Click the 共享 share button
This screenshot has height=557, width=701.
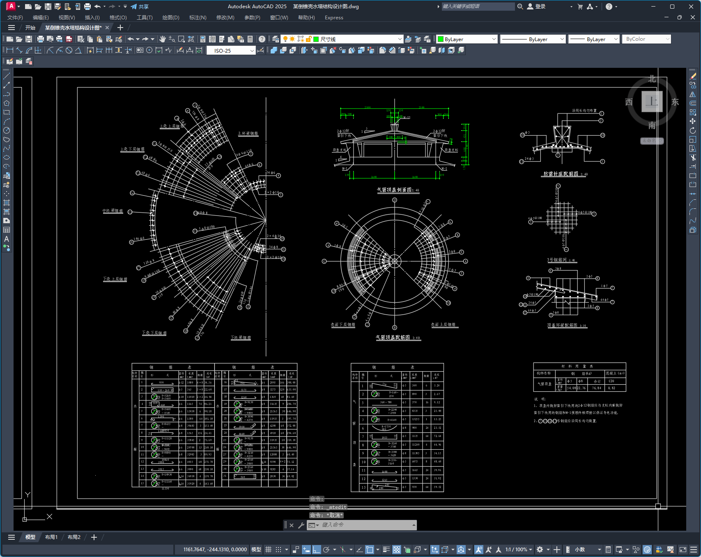[x=140, y=7]
